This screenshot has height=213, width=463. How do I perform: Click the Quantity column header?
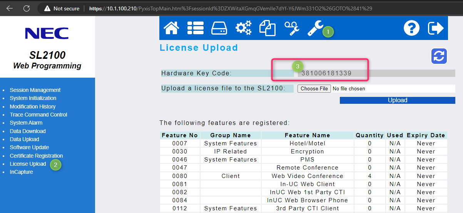(x=369, y=135)
